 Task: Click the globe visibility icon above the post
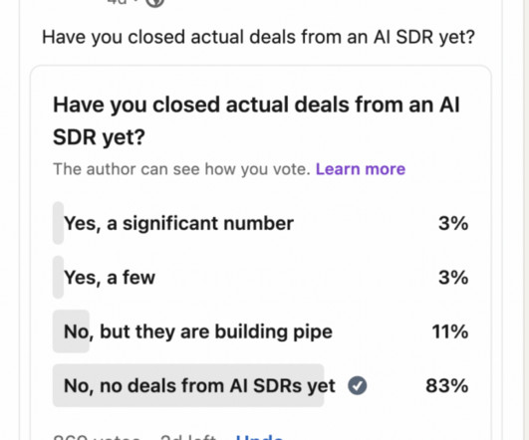(154, 2)
